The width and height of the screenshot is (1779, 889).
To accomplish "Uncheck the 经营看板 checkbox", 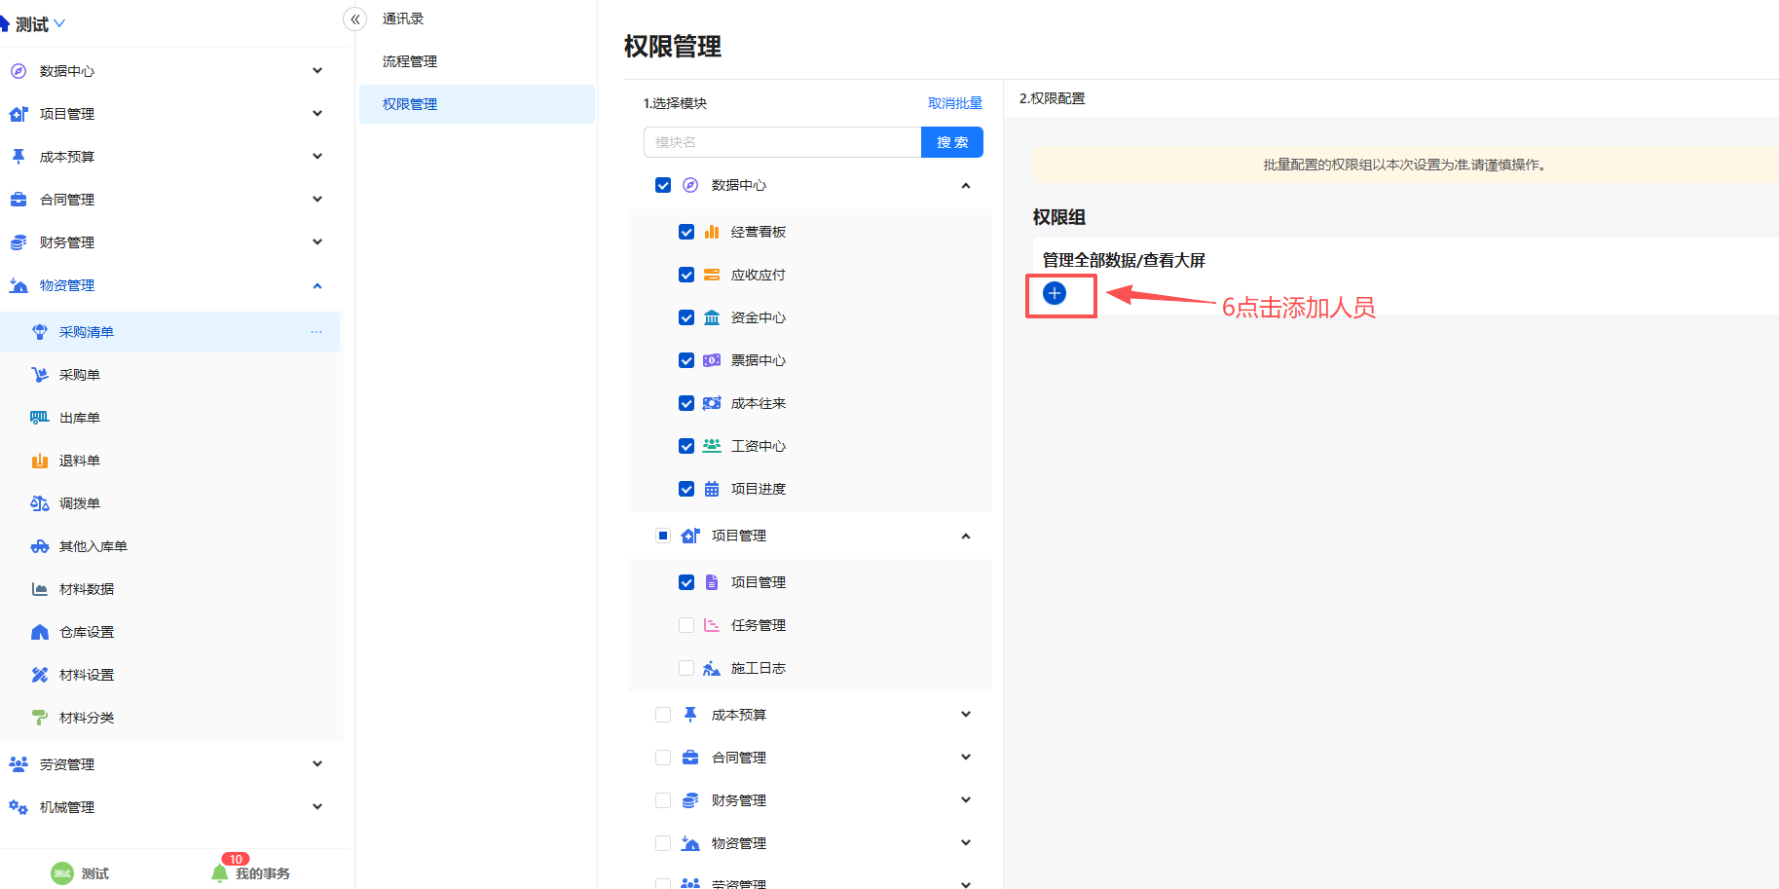I will [686, 232].
